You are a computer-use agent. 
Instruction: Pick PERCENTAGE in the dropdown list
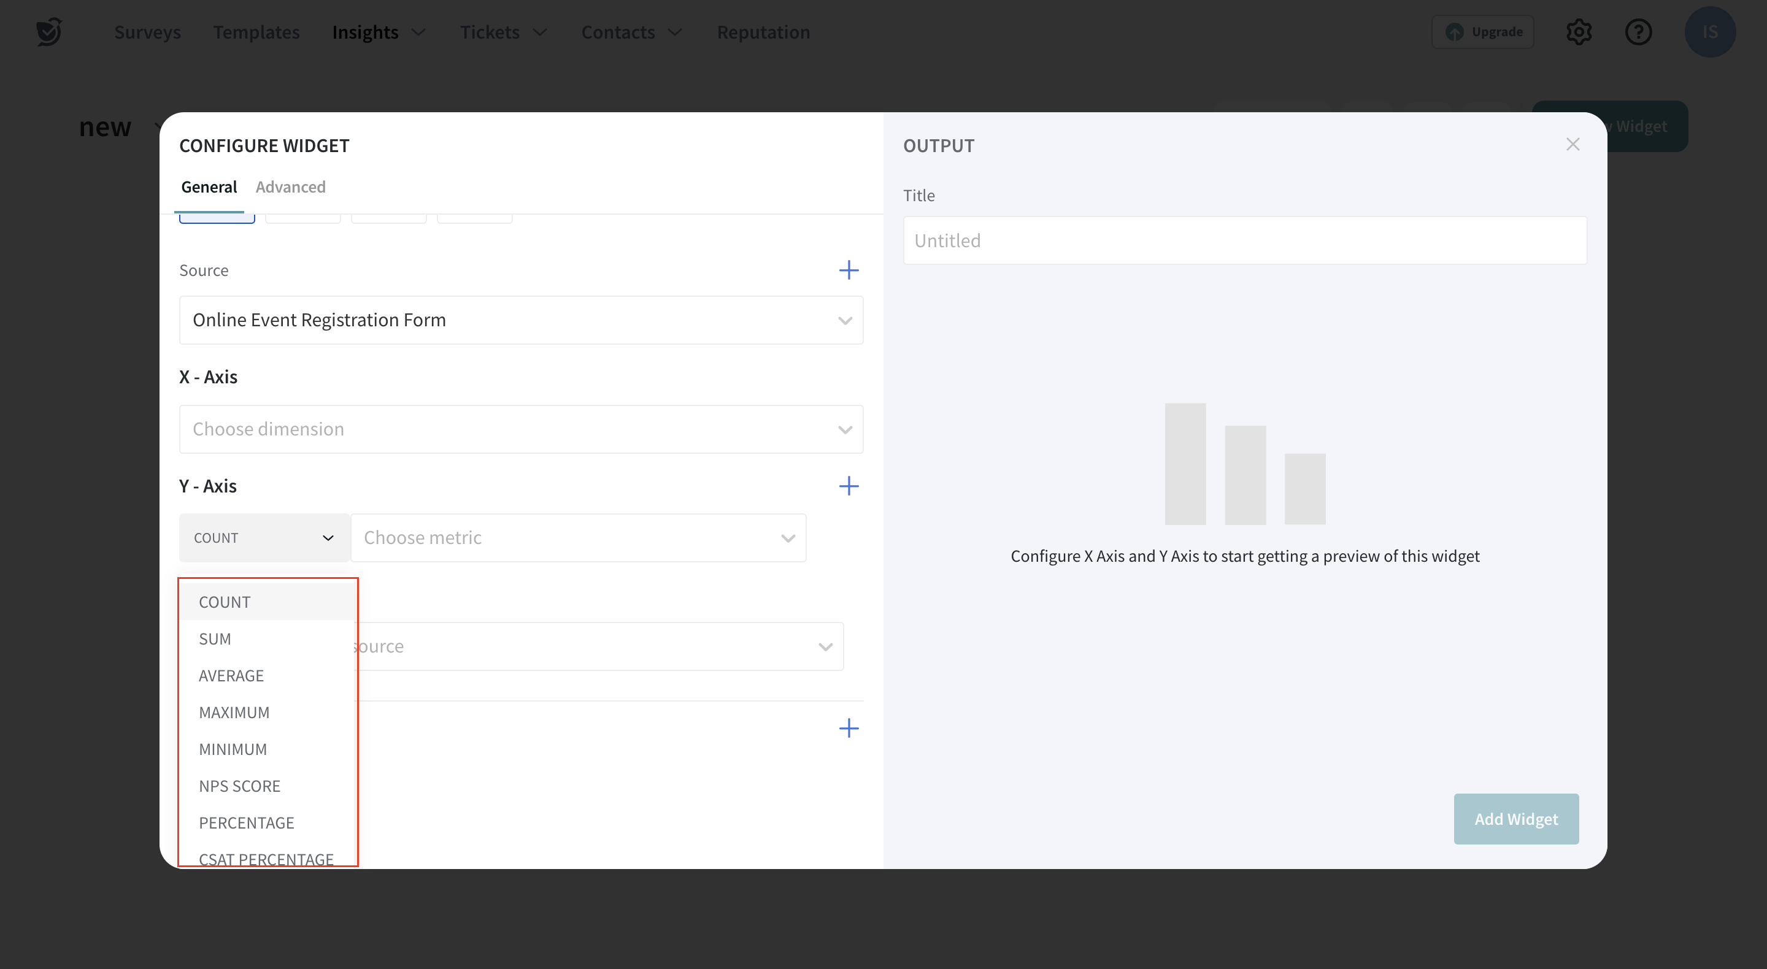coord(246,822)
